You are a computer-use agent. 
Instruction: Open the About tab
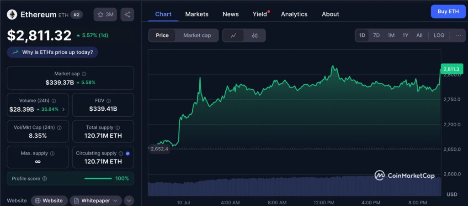(330, 14)
